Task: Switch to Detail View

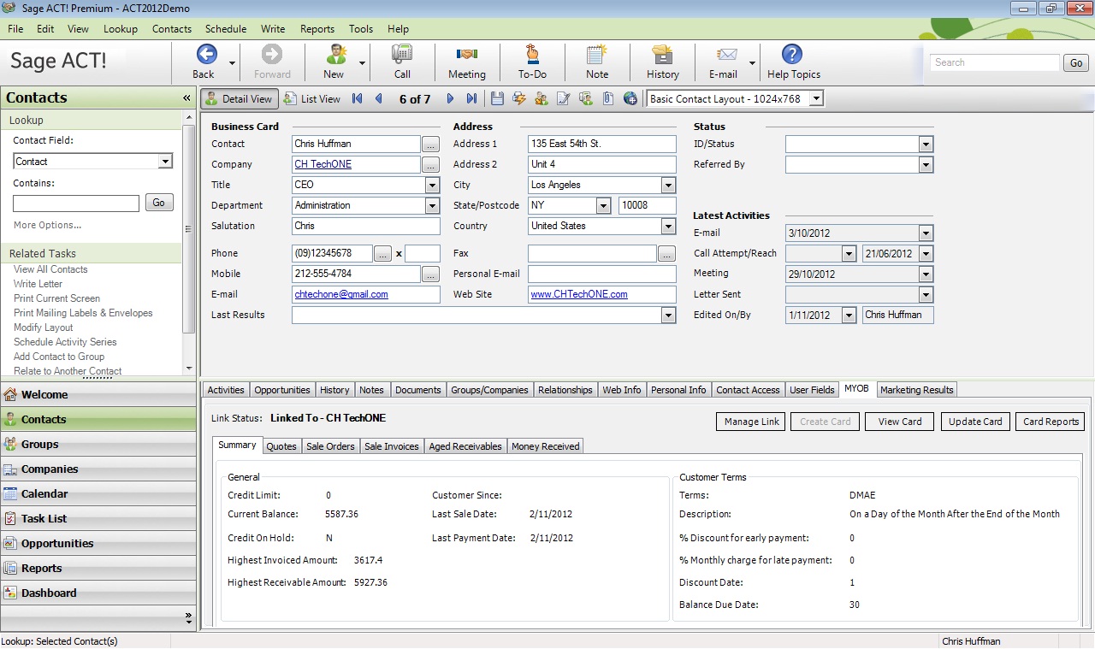Action: 240,98
